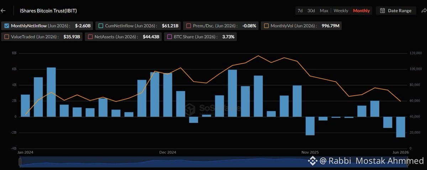Click the $61.21B cumulative inflow value
427x170 pixels.
171,26
